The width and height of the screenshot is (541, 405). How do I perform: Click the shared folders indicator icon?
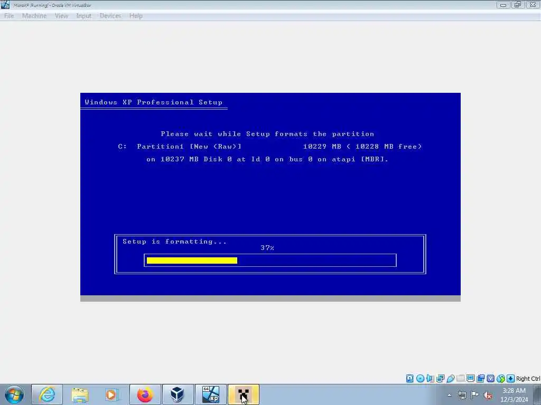click(460, 379)
